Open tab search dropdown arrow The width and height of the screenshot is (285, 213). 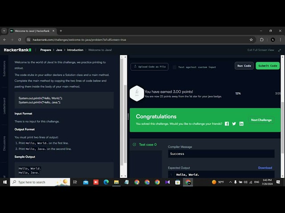click(4, 31)
